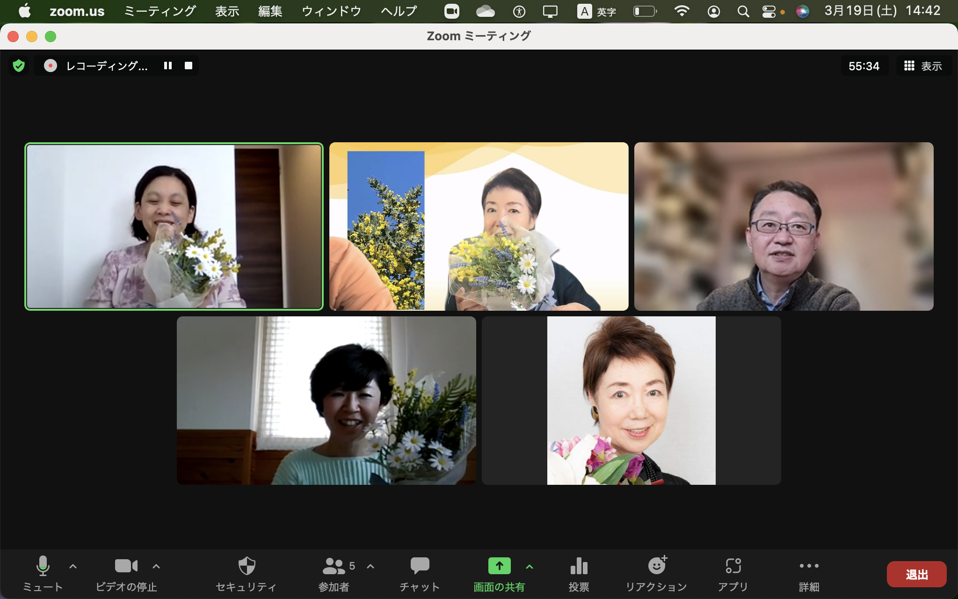Click the accessibility menu bar icon
The width and height of the screenshot is (958, 599).
[x=519, y=11]
